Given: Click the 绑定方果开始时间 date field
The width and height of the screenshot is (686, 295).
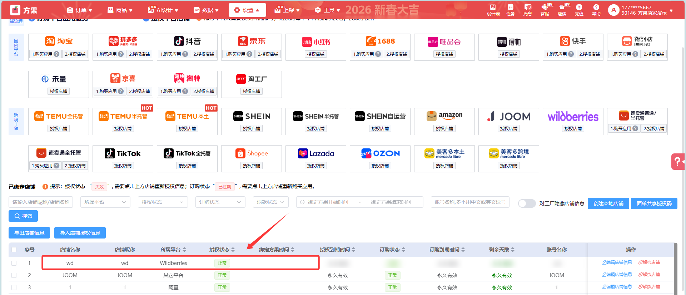Looking at the screenshot, I should pyautogui.click(x=328, y=202).
